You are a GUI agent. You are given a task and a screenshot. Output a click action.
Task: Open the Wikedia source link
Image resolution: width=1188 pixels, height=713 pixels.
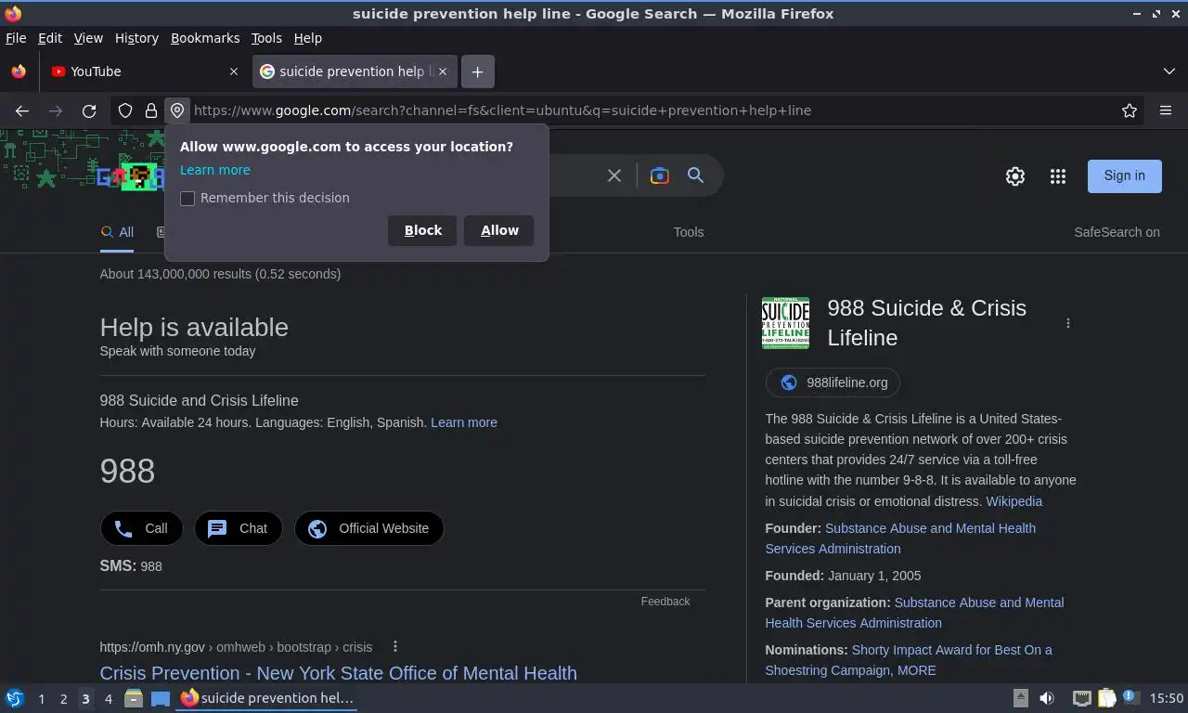pos(1014,501)
